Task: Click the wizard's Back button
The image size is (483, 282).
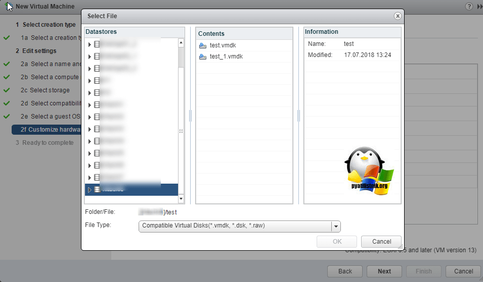Action: point(345,271)
